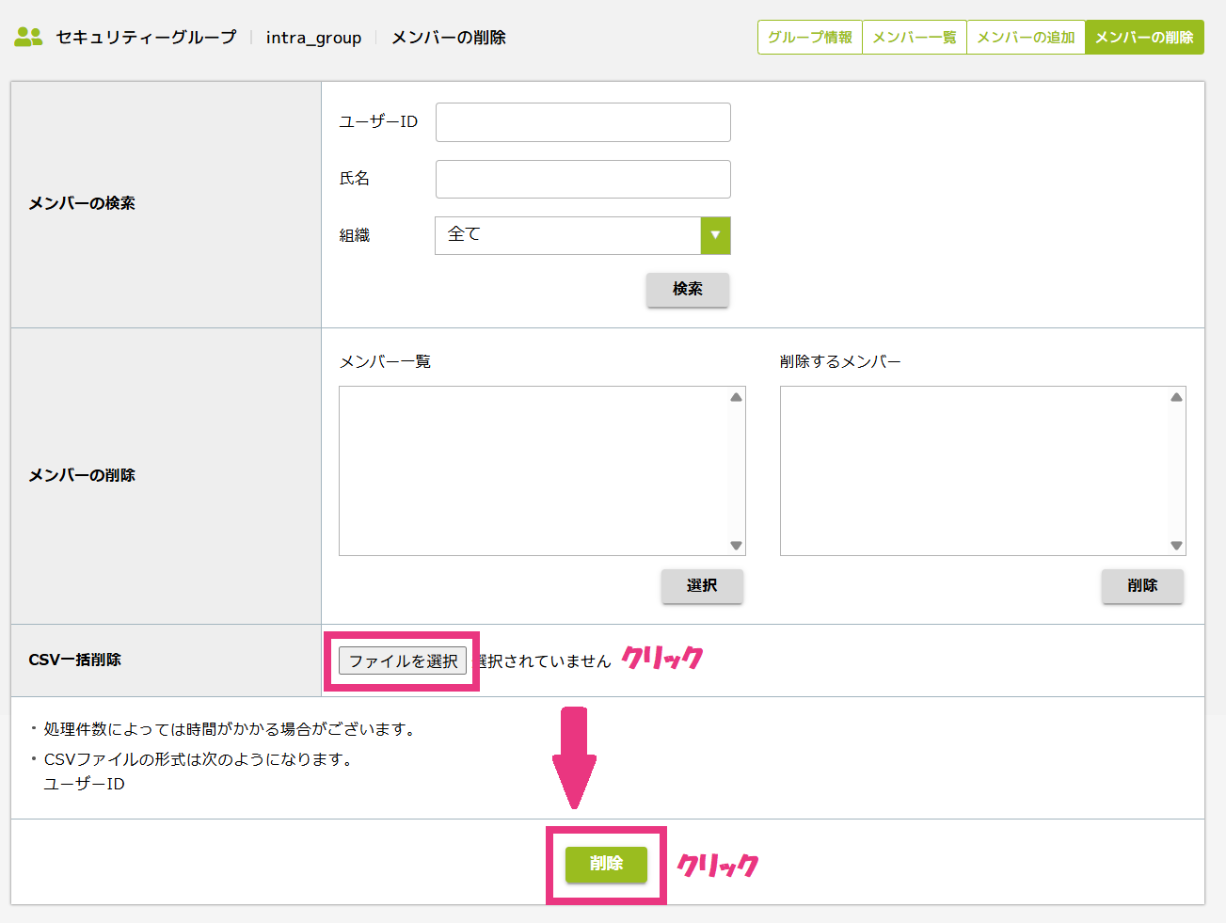Click the up arrow of 削除するメンバー scrollbar

(1176, 397)
